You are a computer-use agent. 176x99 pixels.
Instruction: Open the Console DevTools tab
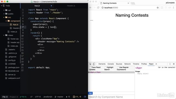[111, 64]
